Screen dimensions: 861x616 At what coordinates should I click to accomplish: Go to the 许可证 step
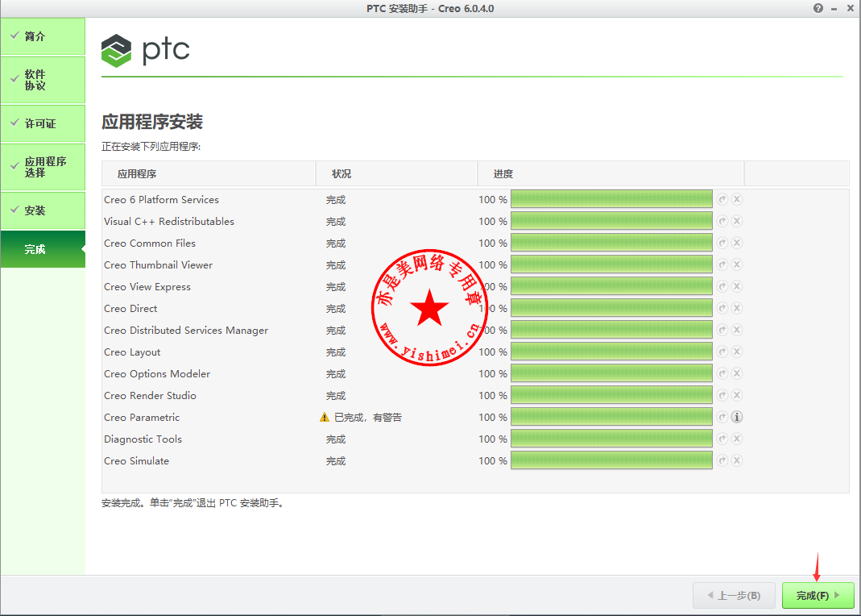tap(43, 123)
